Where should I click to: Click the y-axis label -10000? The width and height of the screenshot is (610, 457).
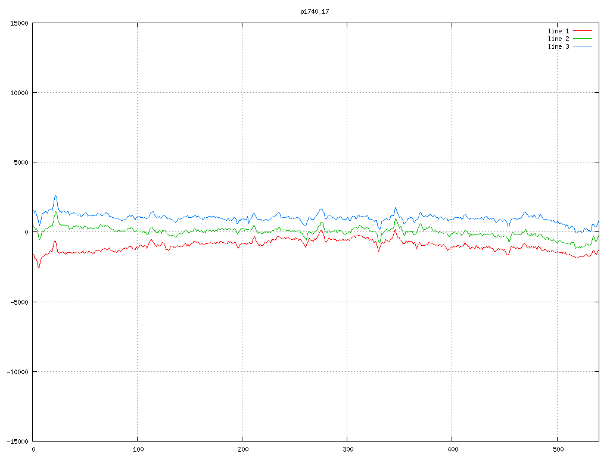(18, 372)
